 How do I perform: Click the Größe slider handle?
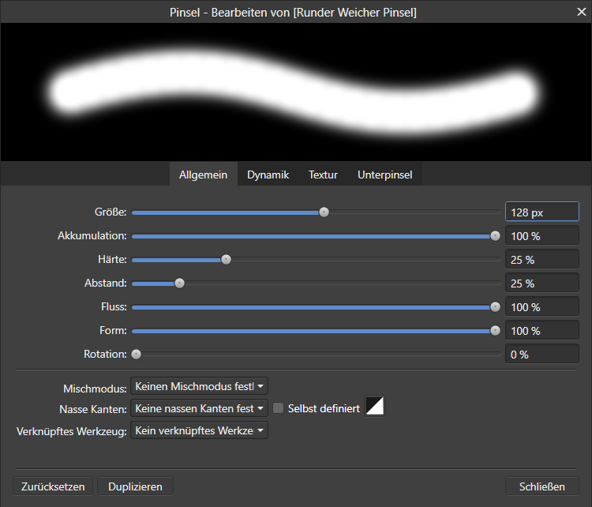coord(324,212)
